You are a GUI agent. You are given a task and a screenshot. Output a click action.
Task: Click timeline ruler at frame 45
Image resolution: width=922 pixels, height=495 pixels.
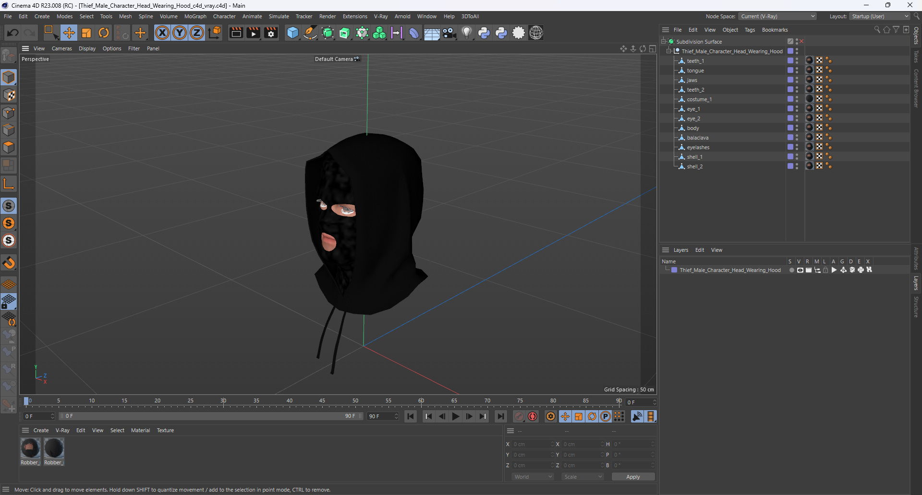click(x=322, y=401)
